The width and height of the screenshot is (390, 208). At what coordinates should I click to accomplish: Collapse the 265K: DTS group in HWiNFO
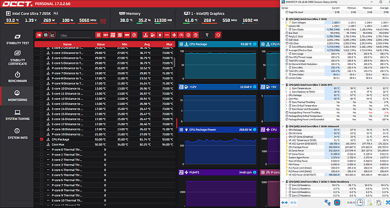pos(283,85)
